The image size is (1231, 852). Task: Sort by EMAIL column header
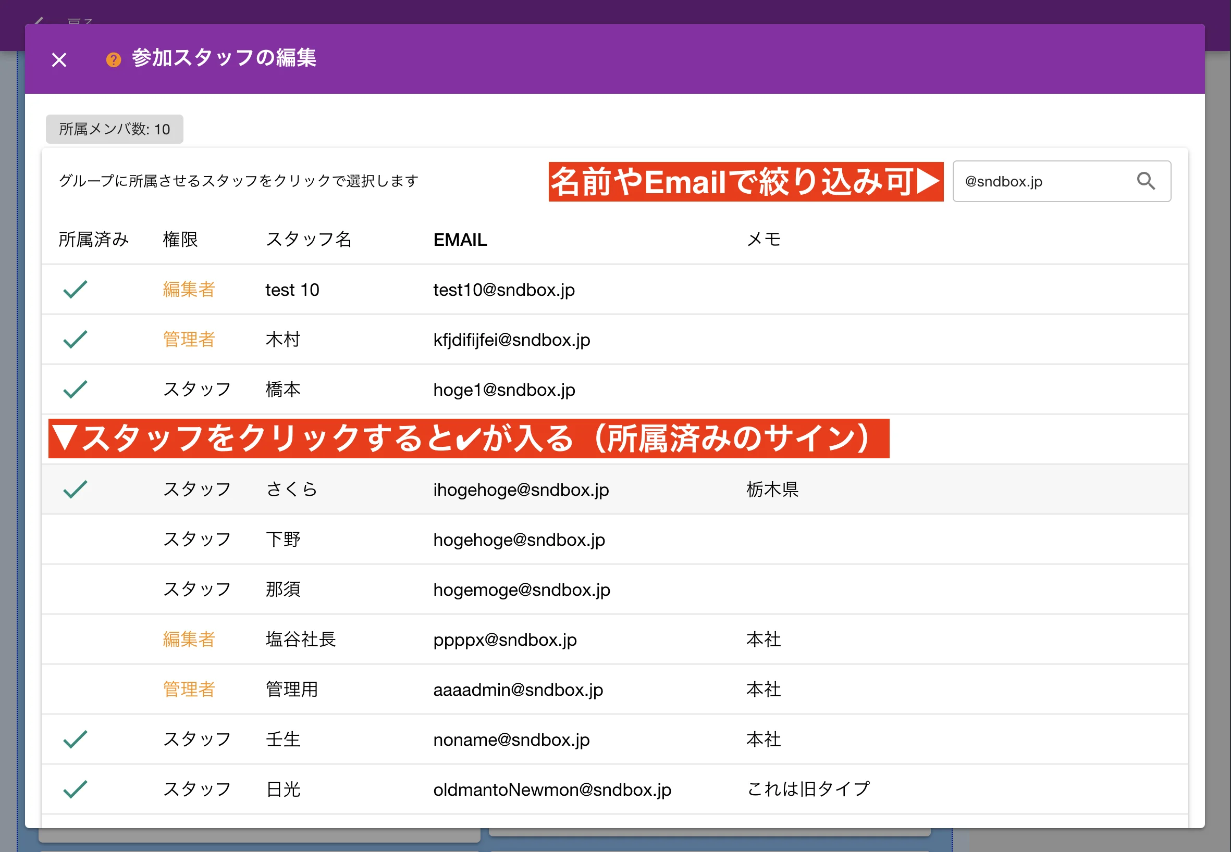460,240
